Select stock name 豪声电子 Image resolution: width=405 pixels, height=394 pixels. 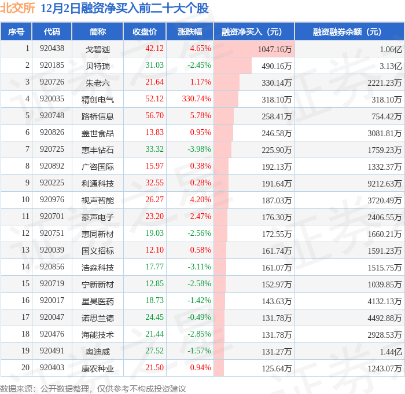(x=98, y=217)
